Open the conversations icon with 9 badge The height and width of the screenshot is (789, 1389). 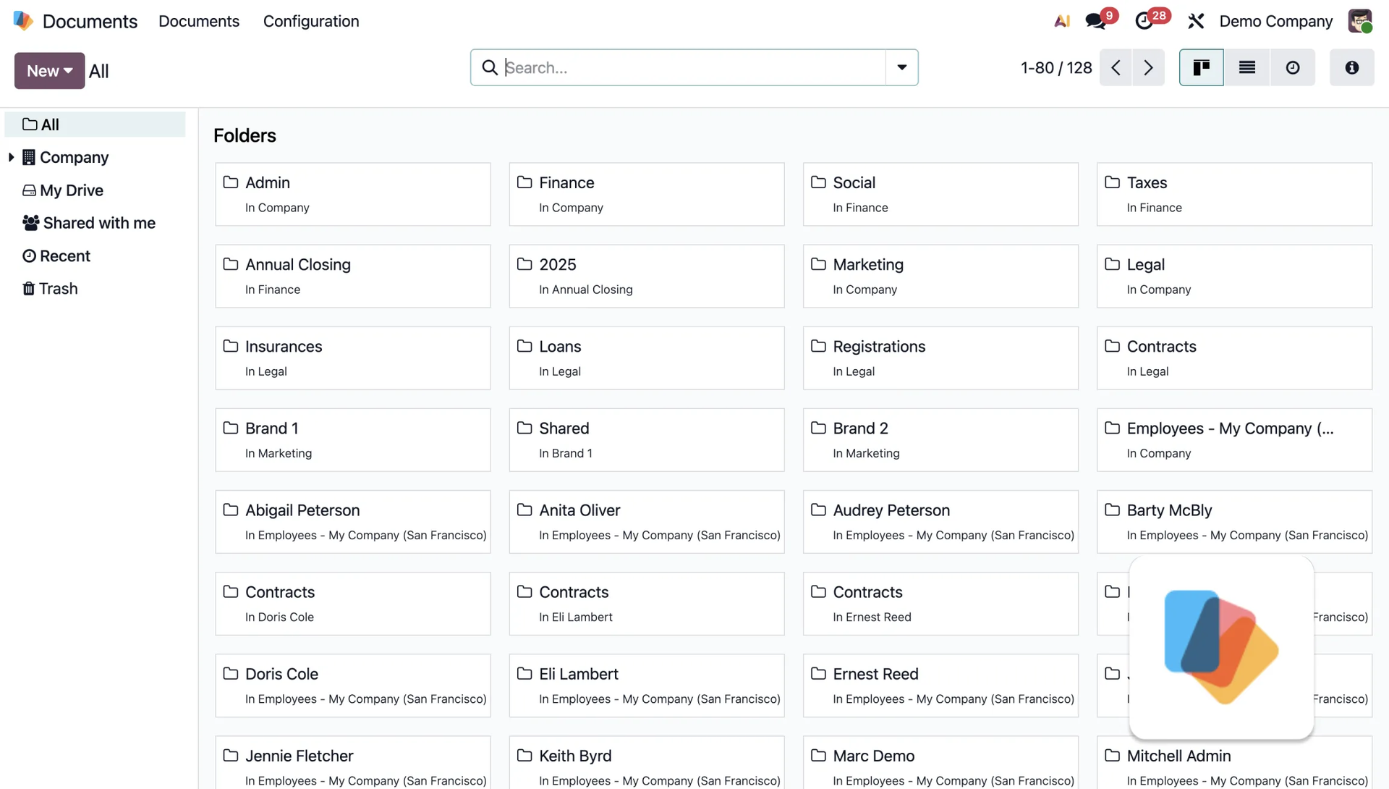pyautogui.click(x=1096, y=21)
